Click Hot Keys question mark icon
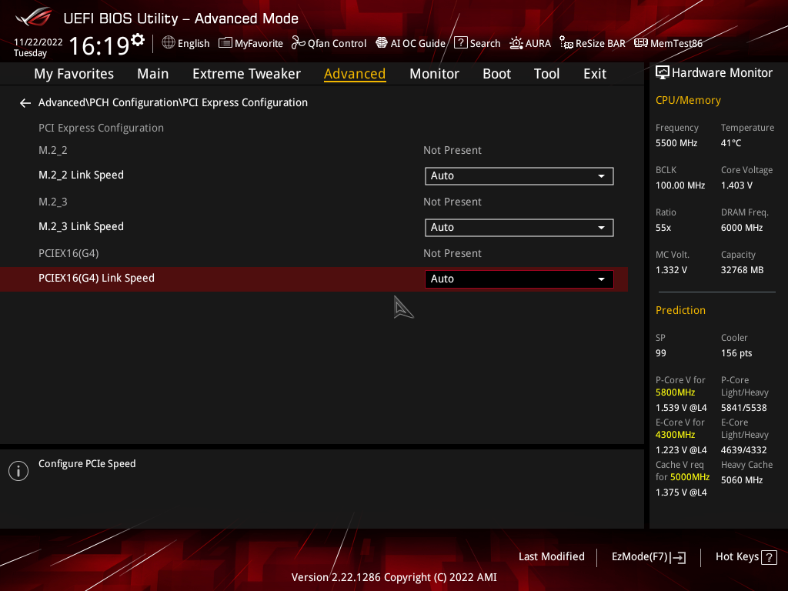Image resolution: width=788 pixels, height=591 pixels. pos(769,557)
